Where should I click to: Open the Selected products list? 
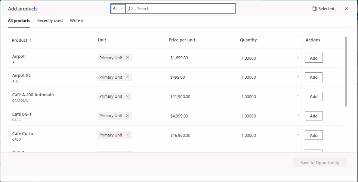(323, 9)
